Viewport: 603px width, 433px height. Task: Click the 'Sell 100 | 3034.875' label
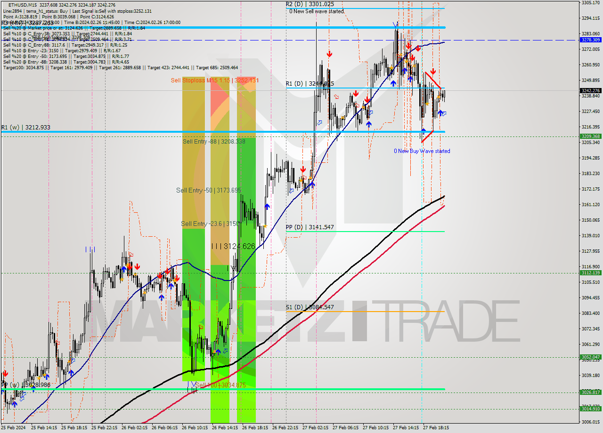coord(220,385)
